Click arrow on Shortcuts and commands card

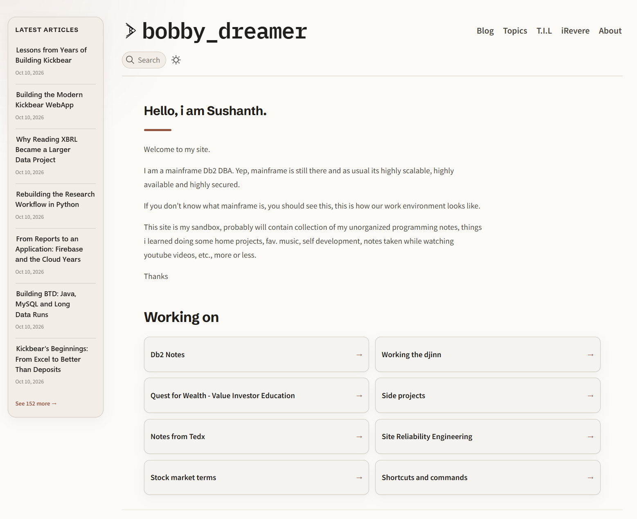[x=590, y=478]
